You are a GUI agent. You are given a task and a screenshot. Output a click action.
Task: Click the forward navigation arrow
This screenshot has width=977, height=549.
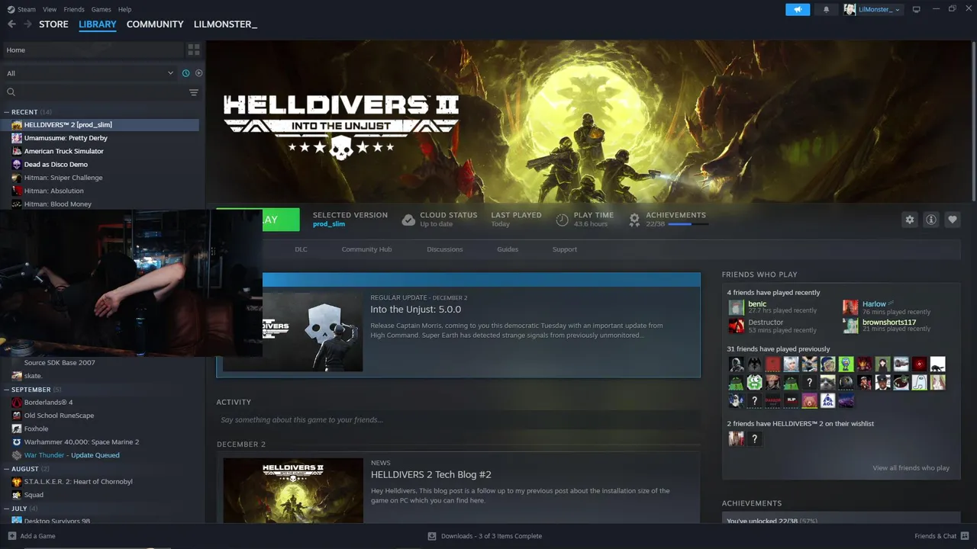[27, 24]
